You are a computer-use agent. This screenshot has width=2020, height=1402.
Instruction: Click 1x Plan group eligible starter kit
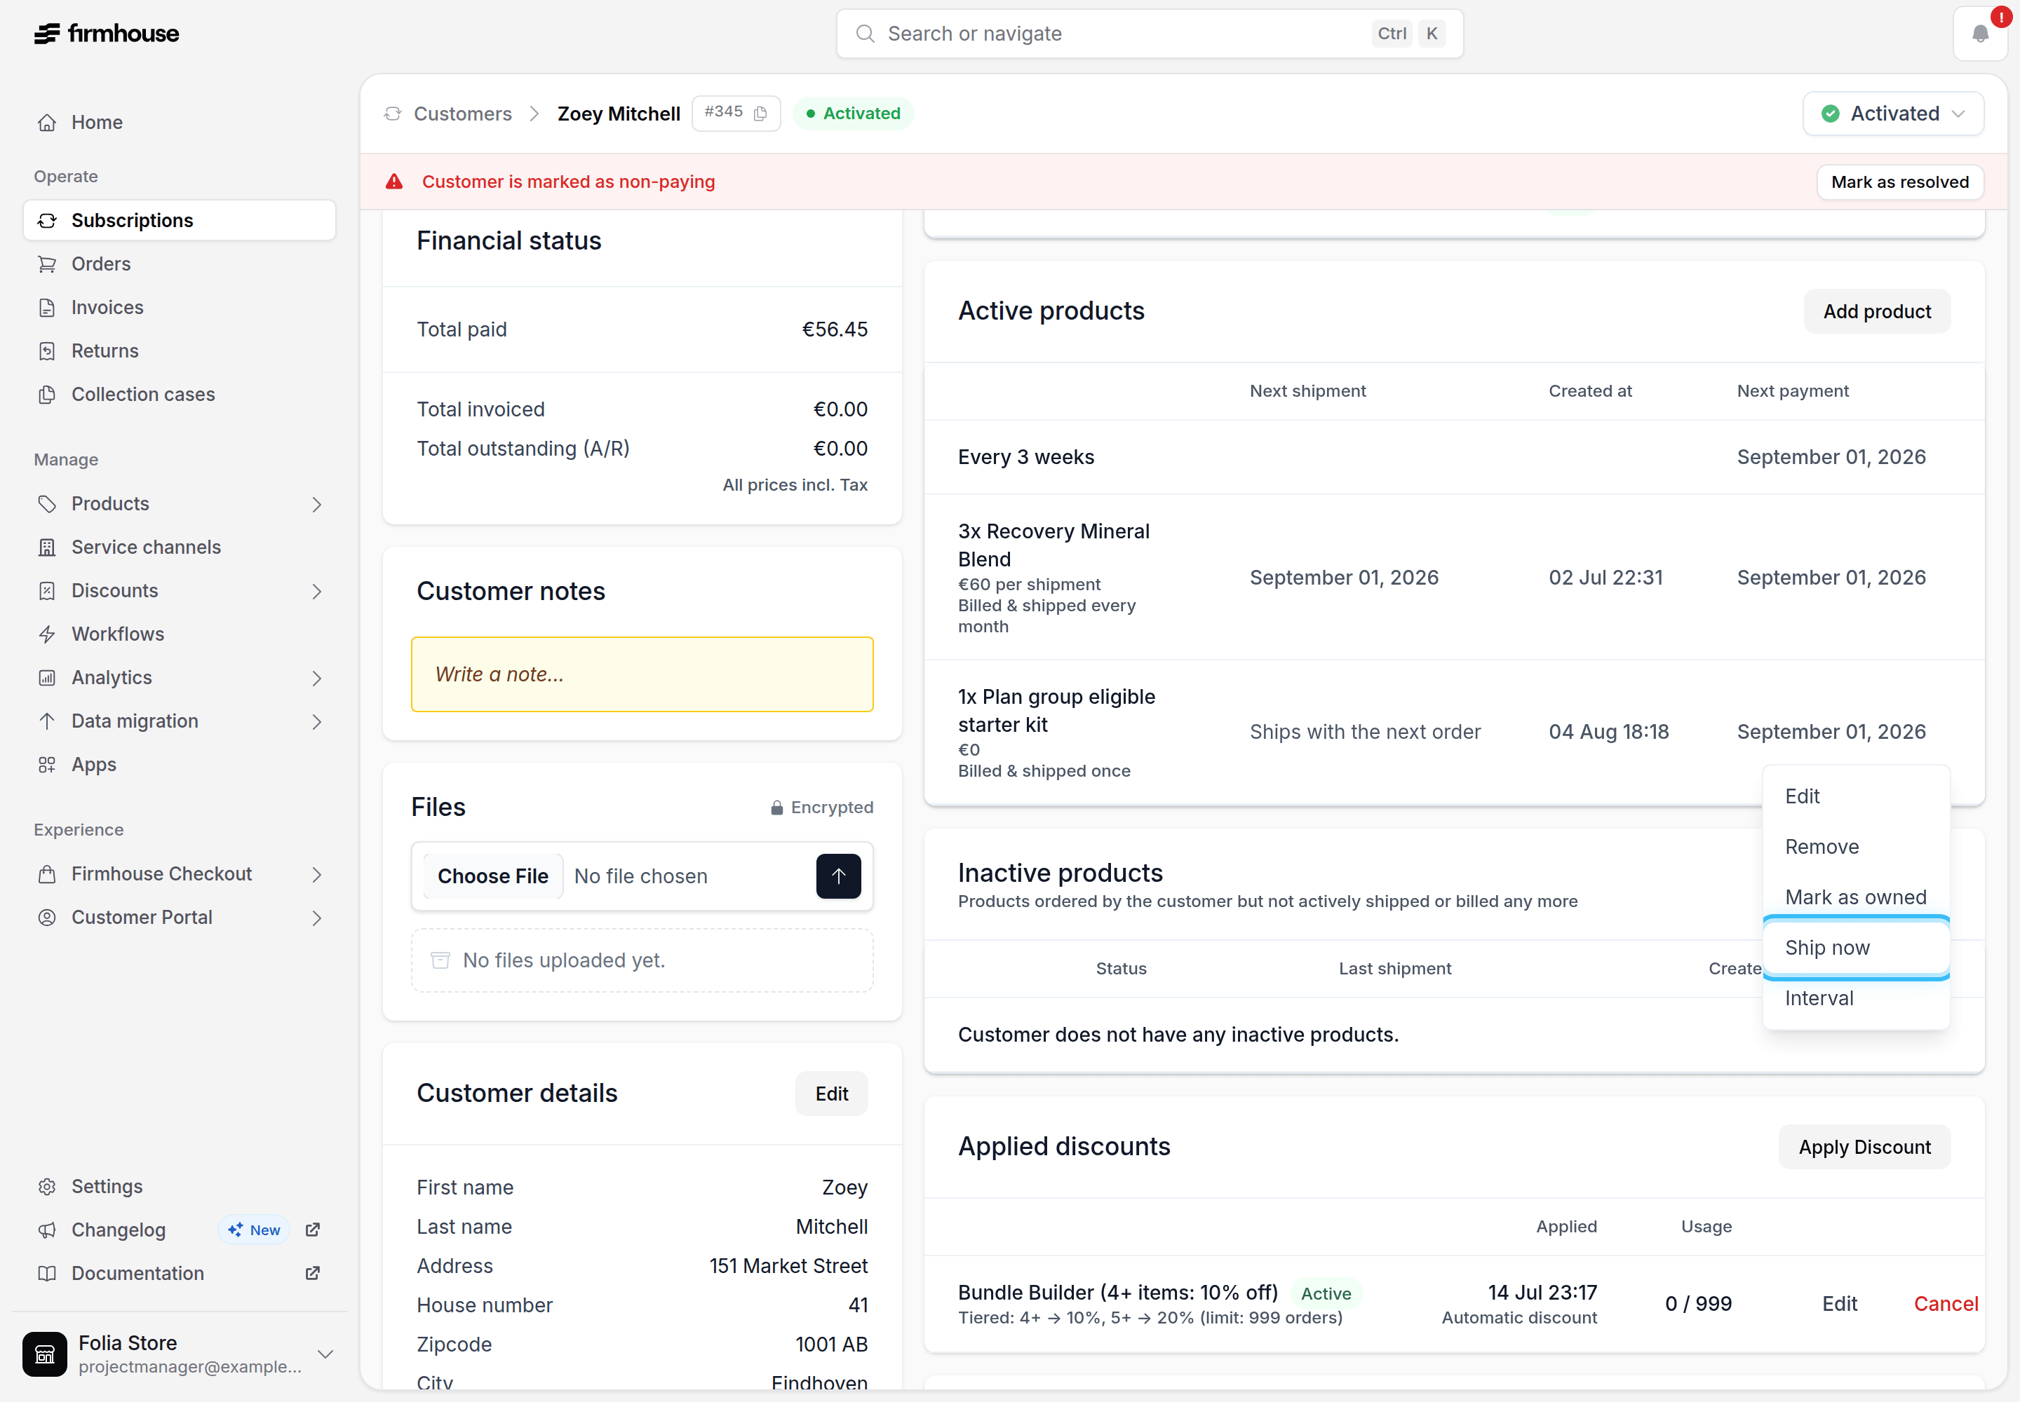(x=1056, y=711)
